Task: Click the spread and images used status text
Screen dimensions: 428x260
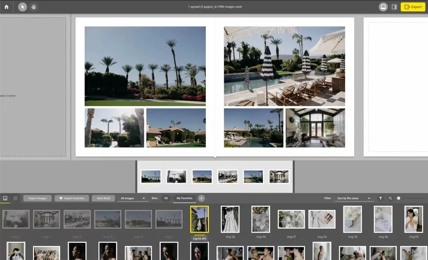Action: [x=215, y=7]
